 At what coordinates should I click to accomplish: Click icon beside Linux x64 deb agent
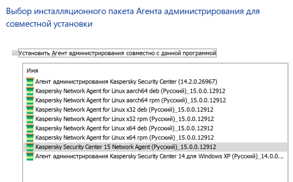(30, 128)
